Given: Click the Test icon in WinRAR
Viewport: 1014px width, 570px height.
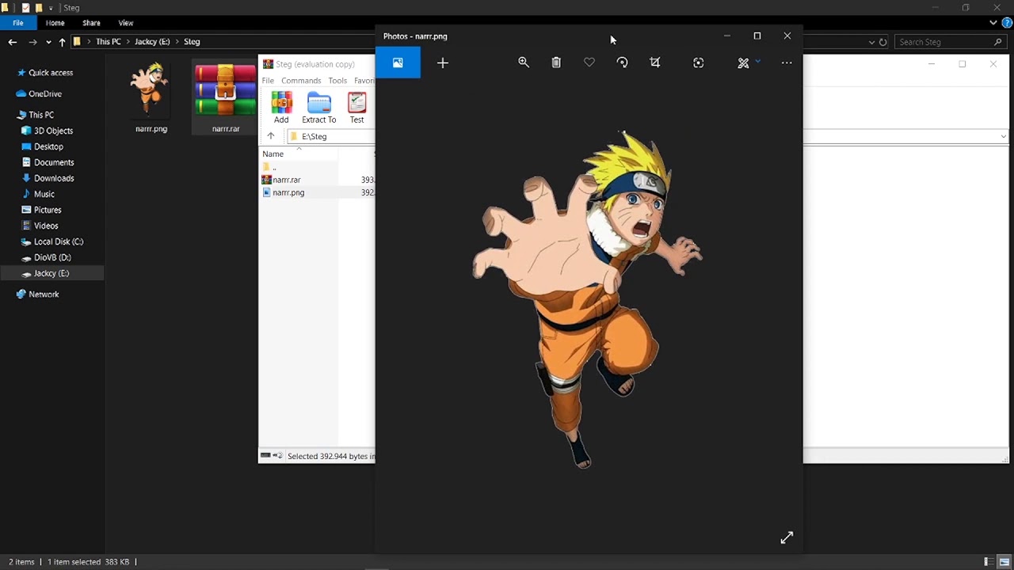Looking at the screenshot, I should (356, 108).
